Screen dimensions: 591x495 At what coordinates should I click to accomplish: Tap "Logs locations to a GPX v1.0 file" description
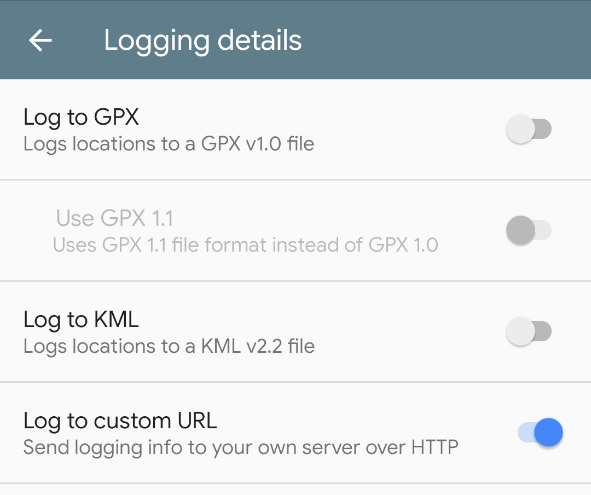pyautogui.click(x=169, y=144)
